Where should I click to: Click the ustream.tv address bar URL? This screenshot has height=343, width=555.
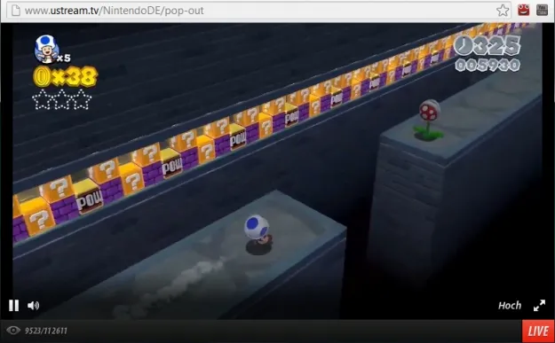coord(114,11)
